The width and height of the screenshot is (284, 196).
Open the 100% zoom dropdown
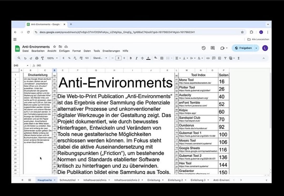click(52, 58)
